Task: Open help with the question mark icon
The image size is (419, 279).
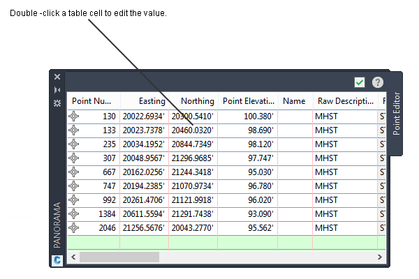Action: [378, 82]
